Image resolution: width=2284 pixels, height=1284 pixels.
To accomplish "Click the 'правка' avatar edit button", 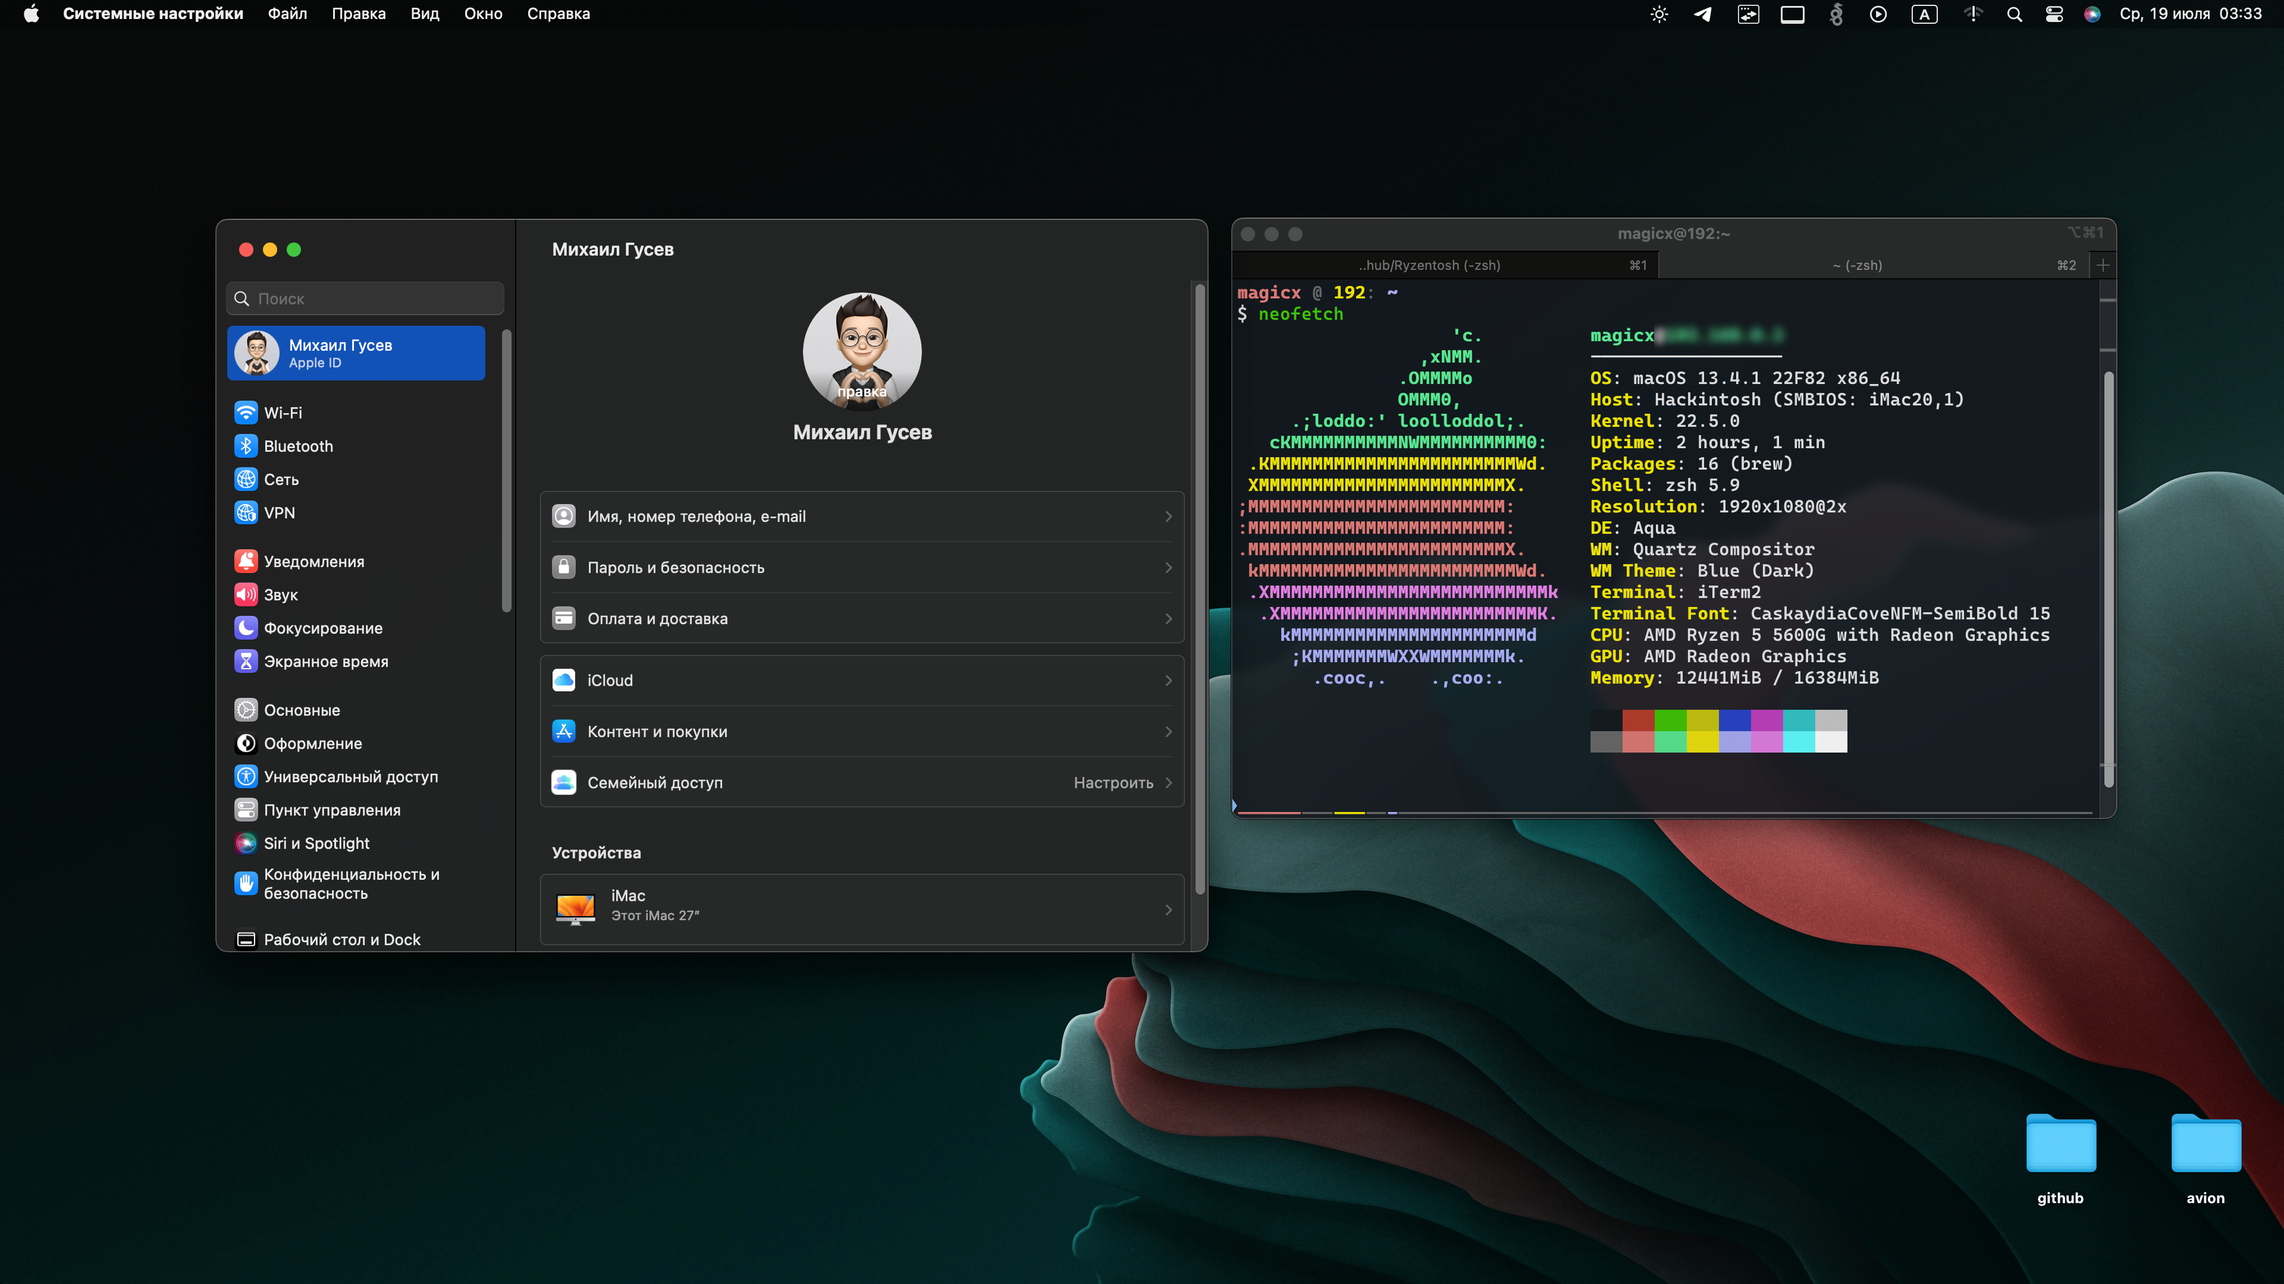I will [862, 392].
